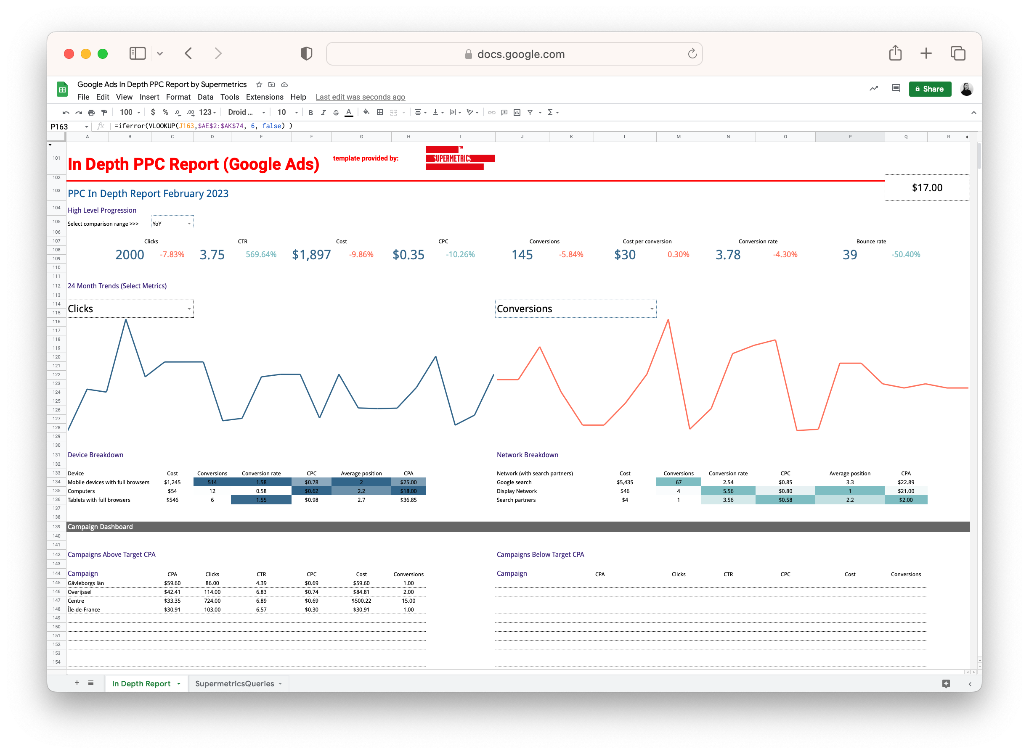Click the green Share button
Viewport: 1029px width, 754px height.
tap(929, 89)
